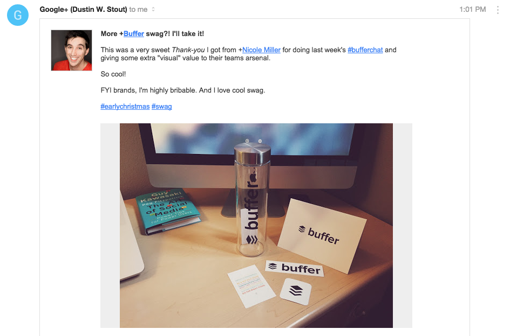Viewport: 510px width, 336px height.
Task: Open the #swag hashtag link
Action: 162,107
